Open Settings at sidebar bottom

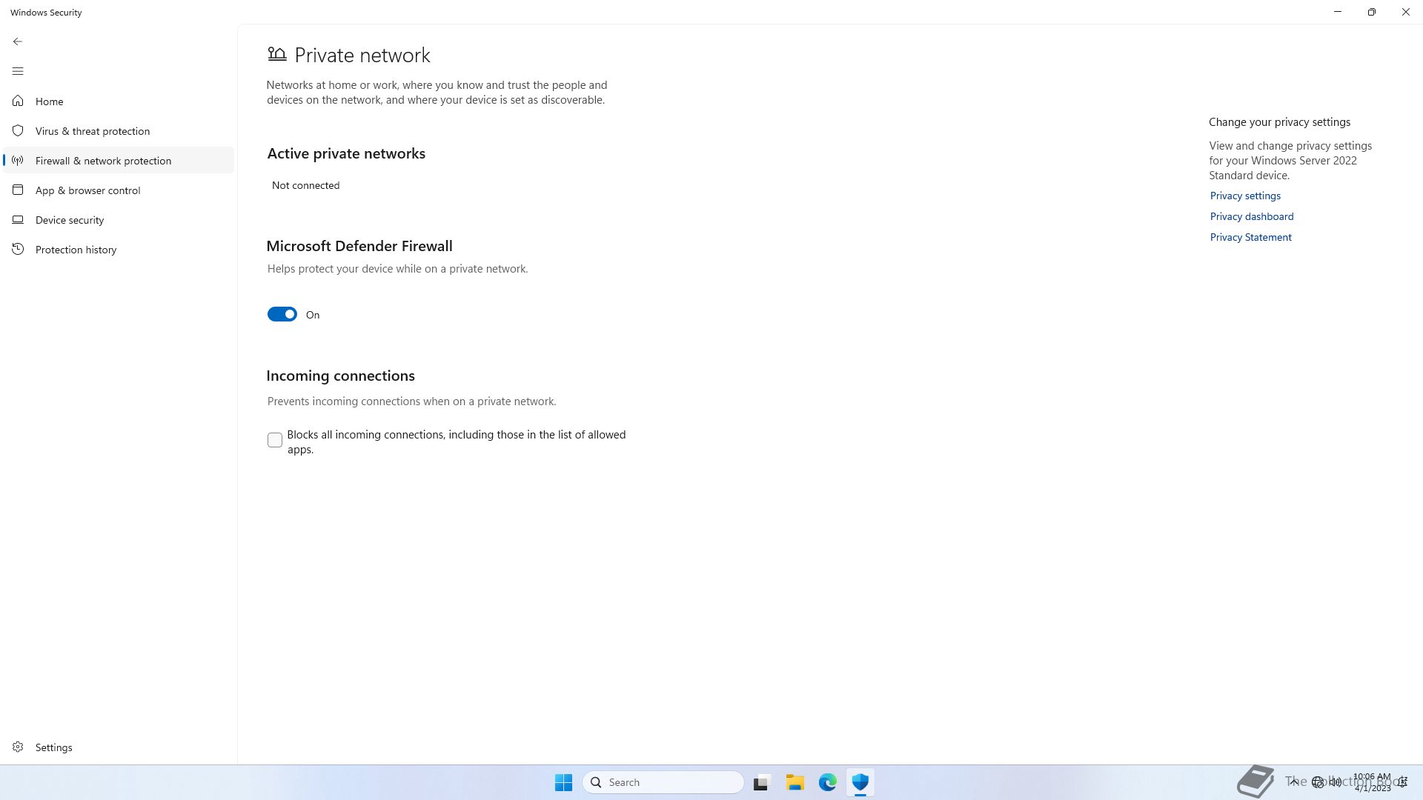coord(119,747)
